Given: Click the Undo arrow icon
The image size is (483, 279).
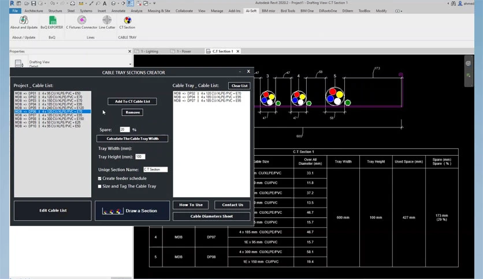Looking at the screenshot, I should (53, 3).
